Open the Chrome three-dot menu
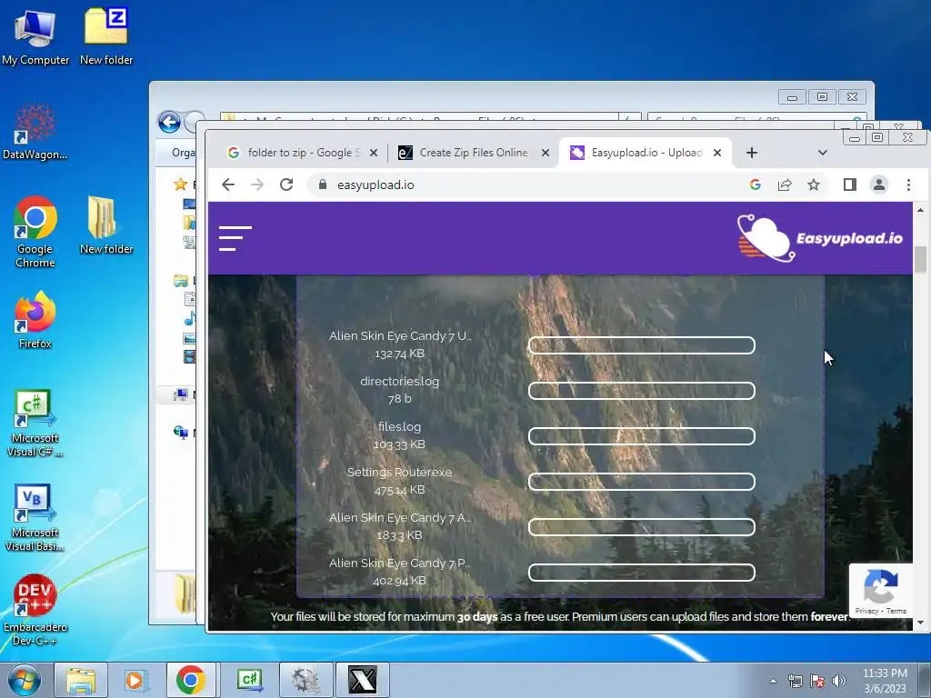 click(x=908, y=184)
